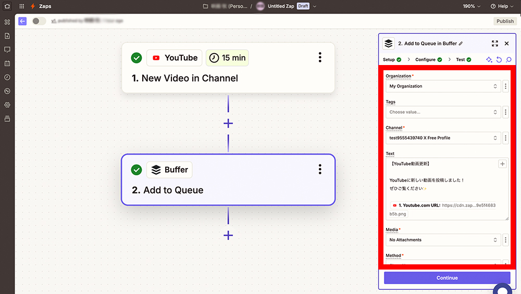The height and width of the screenshot is (294, 521).
Task: Open the zoom level 190% dropdown
Action: pos(472,6)
